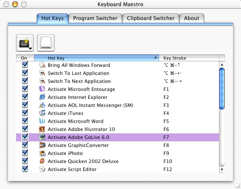Select the Switch To Last Application row
241x189 pixels.
118,73
